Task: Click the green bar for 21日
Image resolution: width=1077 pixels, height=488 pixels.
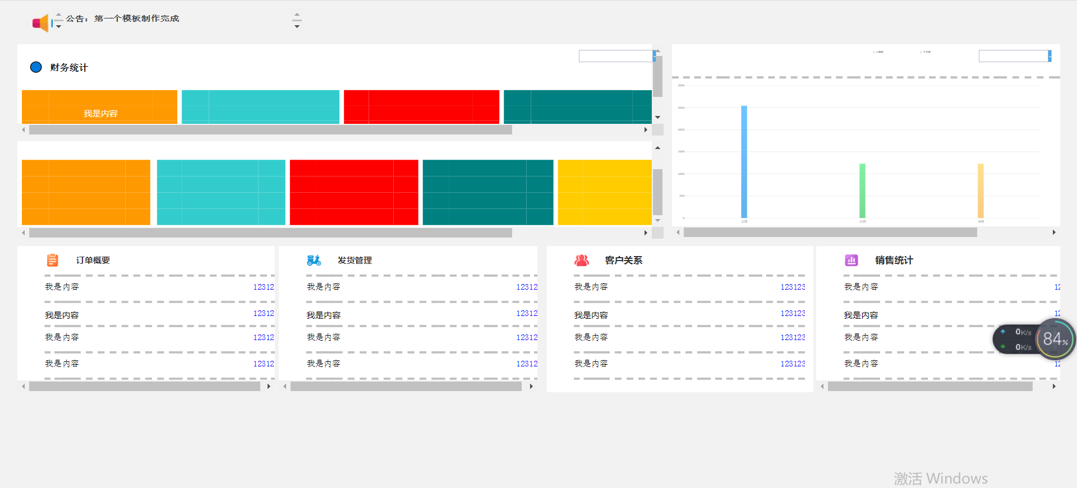Action: tap(862, 190)
